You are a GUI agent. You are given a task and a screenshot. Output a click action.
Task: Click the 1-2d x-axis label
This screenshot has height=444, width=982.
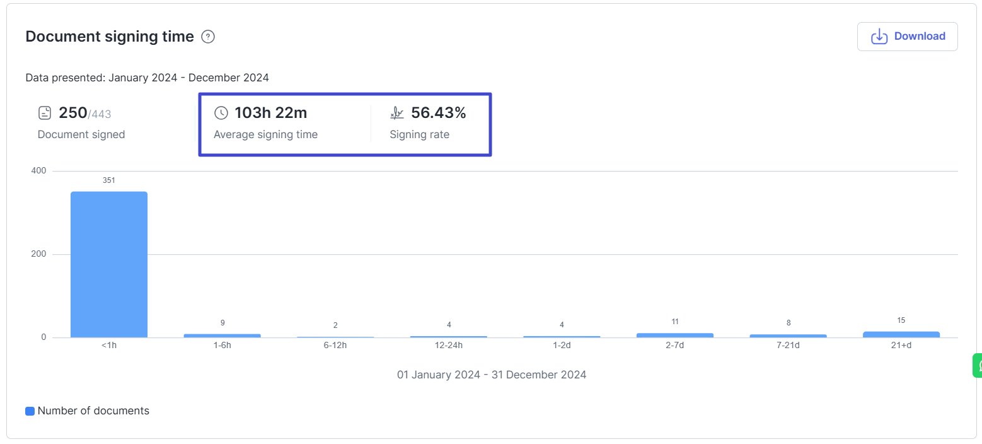click(562, 346)
